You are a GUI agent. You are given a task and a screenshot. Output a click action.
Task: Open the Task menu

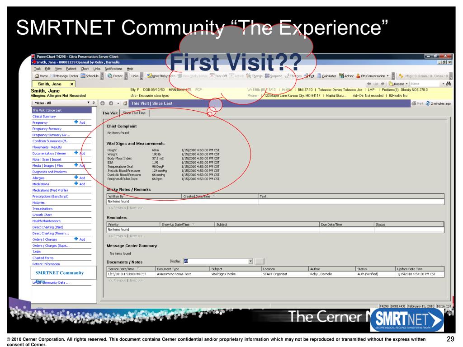tap(37, 69)
